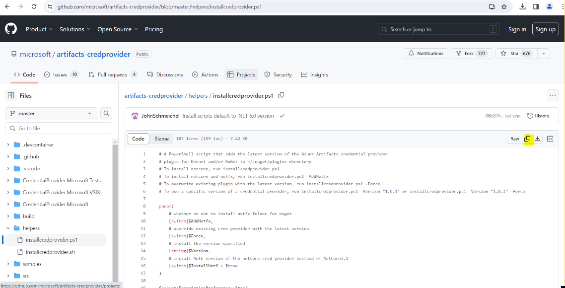The width and height of the screenshot is (565, 288).
Task: Open the Insights tab
Action: click(x=315, y=74)
